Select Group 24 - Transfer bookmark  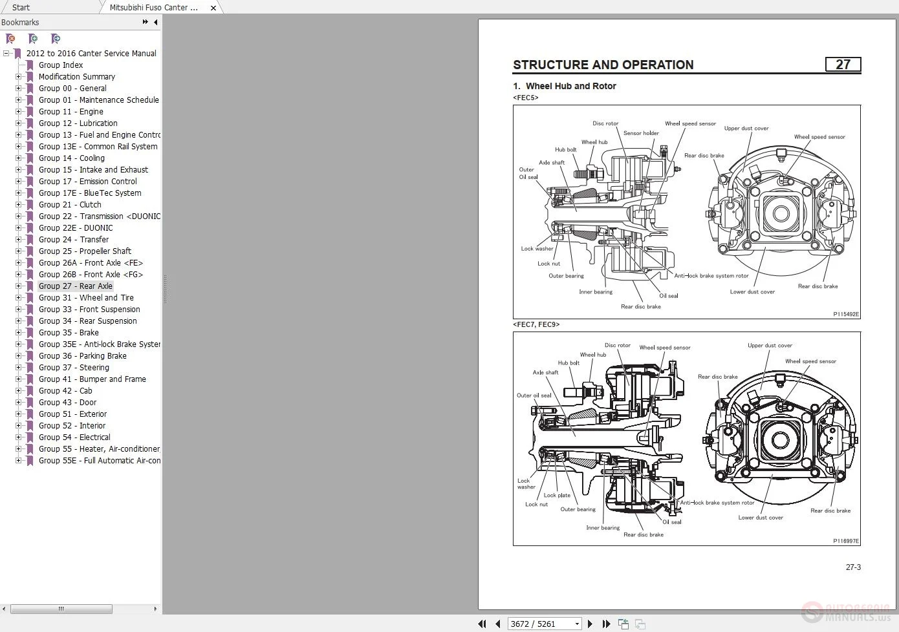tap(73, 240)
